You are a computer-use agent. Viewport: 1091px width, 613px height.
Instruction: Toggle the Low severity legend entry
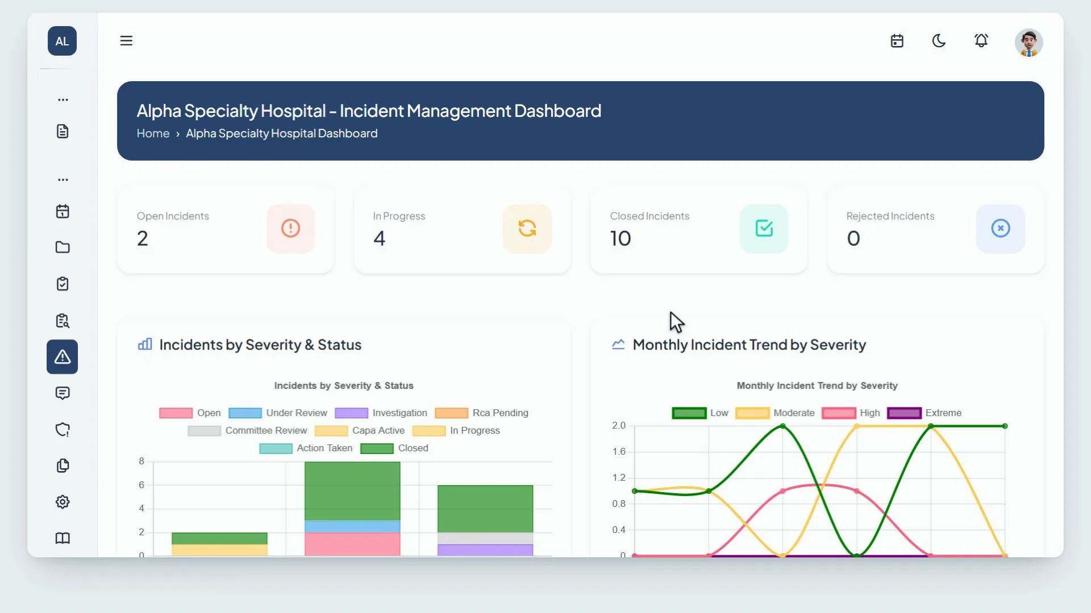point(700,413)
